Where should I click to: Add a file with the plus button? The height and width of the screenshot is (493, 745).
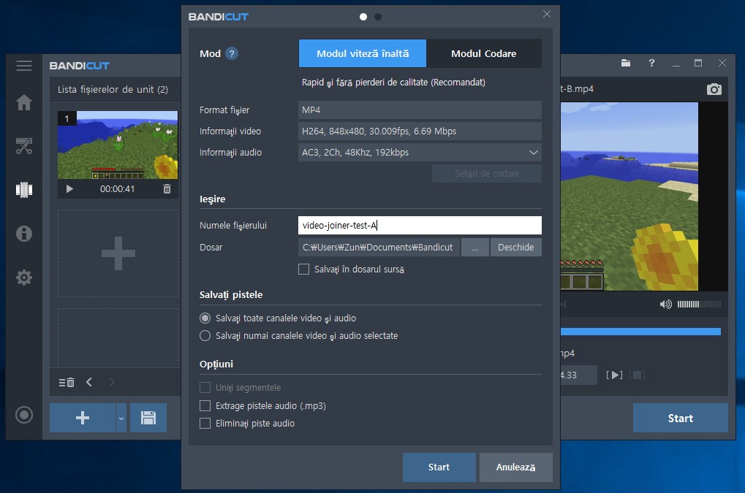pos(83,418)
